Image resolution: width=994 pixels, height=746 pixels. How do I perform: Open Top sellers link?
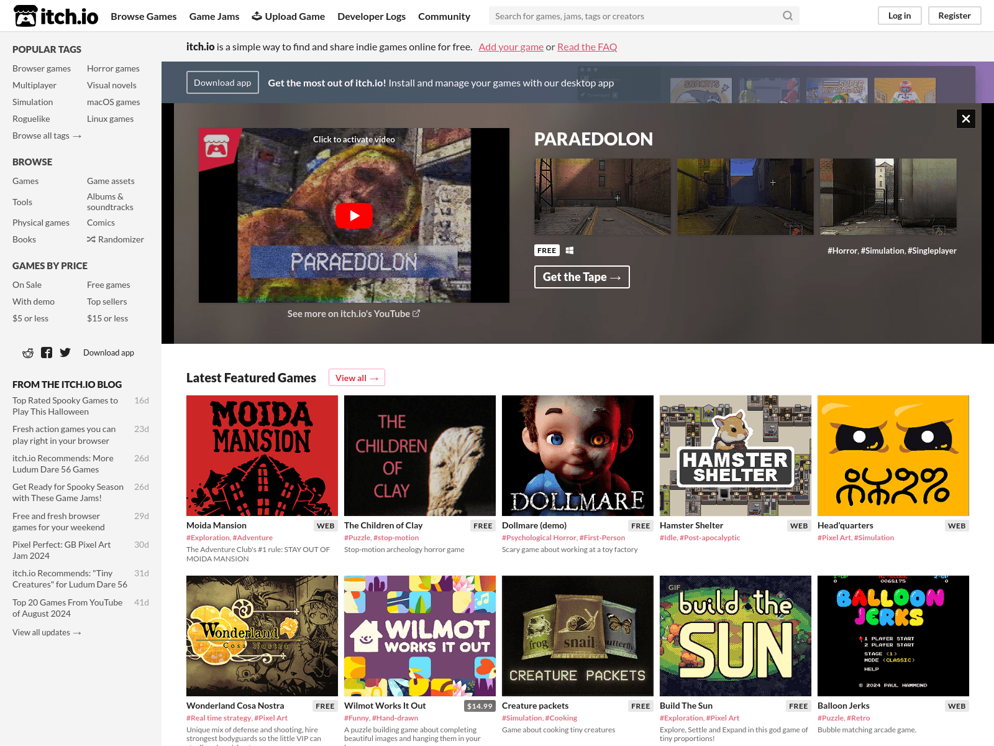tap(107, 302)
